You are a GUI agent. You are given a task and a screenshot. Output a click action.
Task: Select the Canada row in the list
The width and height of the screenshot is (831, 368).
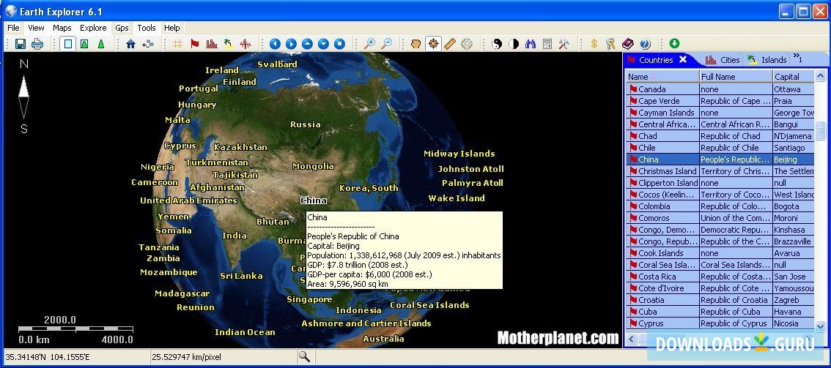click(x=720, y=89)
